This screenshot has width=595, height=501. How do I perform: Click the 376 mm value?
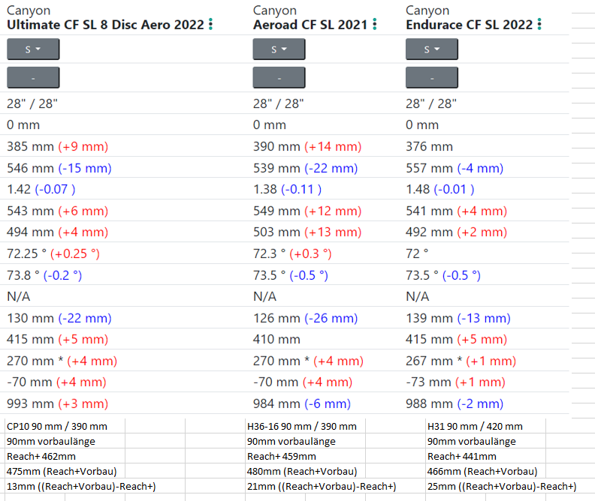pos(429,146)
